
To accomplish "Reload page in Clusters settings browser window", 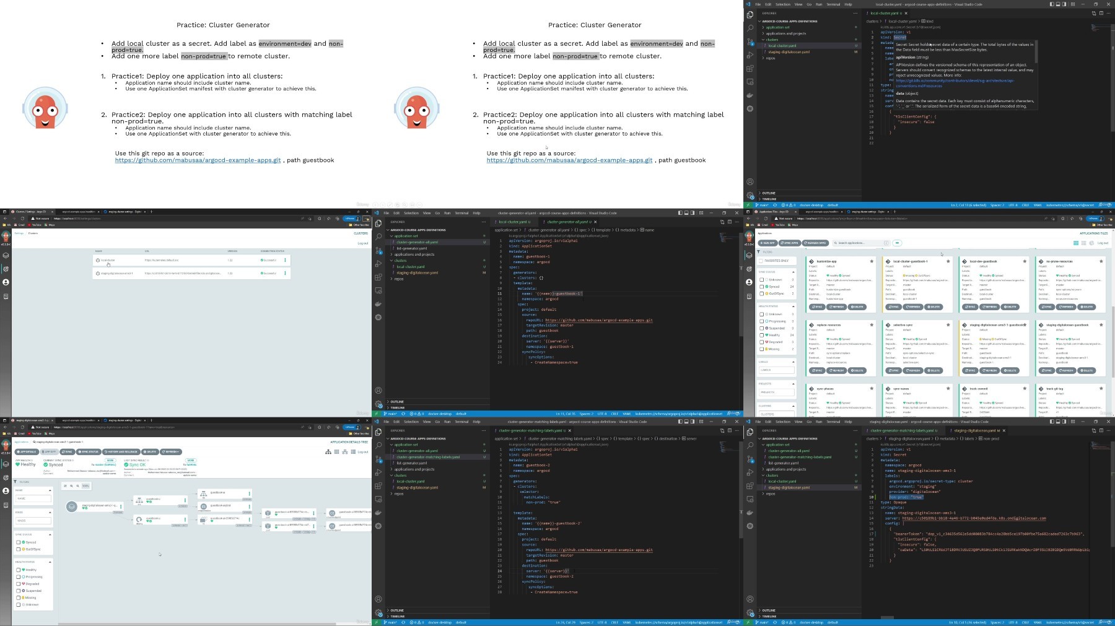I will coord(22,218).
